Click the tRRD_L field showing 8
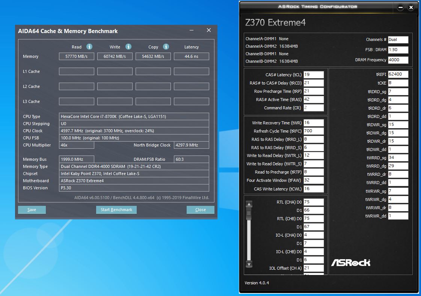Image resolution: width=421 pixels, height=296 pixels. click(x=314, y=139)
